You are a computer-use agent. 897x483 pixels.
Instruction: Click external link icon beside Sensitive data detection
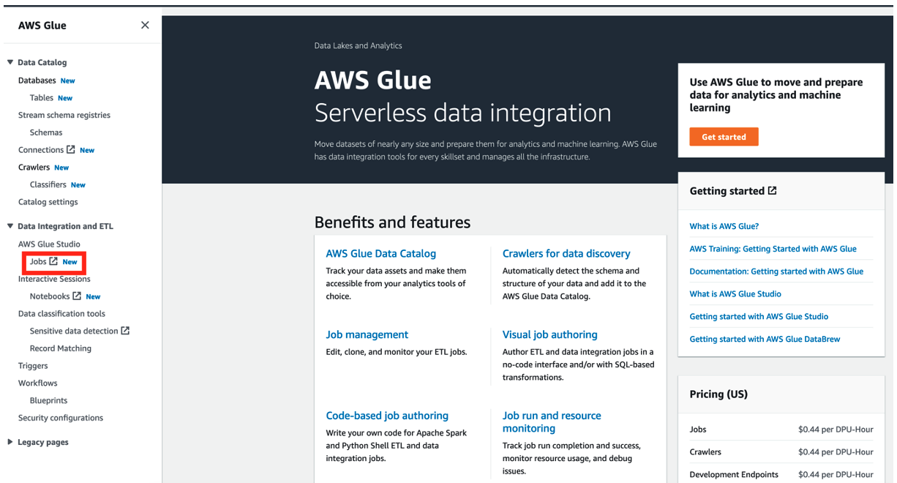125,331
